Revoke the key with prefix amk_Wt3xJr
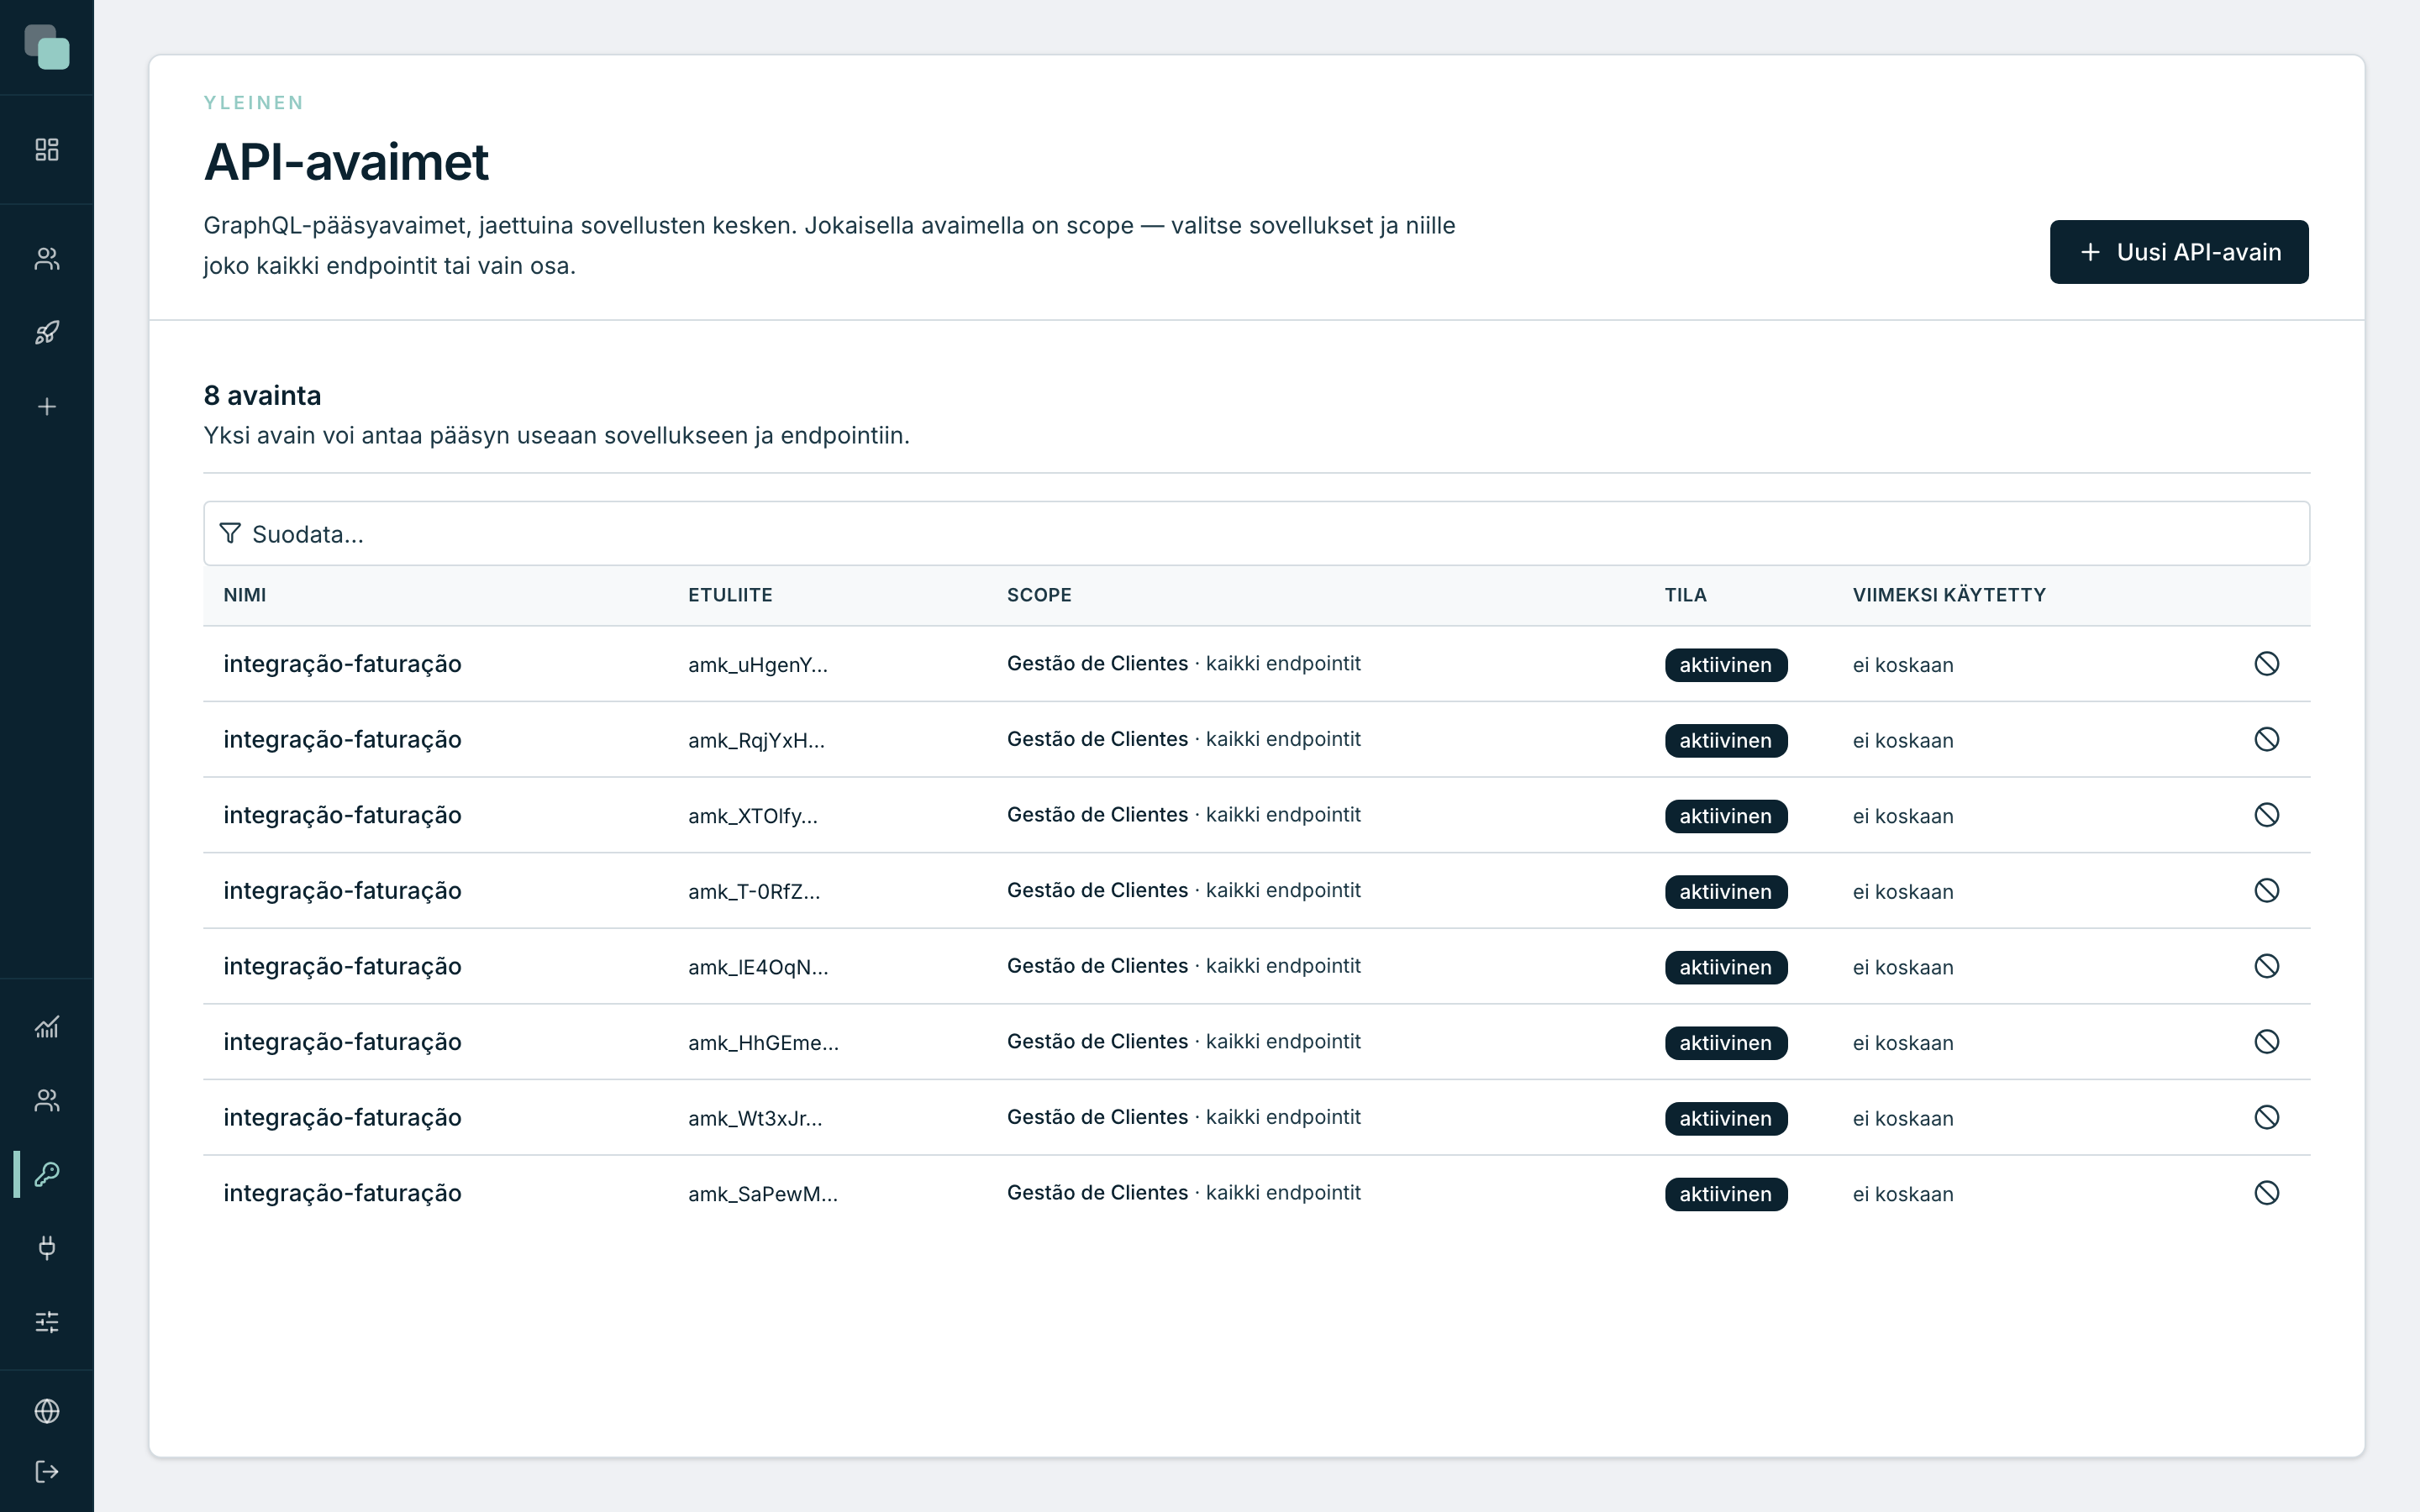The height and width of the screenshot is (1512, 2420). tap(2266, 1118)
